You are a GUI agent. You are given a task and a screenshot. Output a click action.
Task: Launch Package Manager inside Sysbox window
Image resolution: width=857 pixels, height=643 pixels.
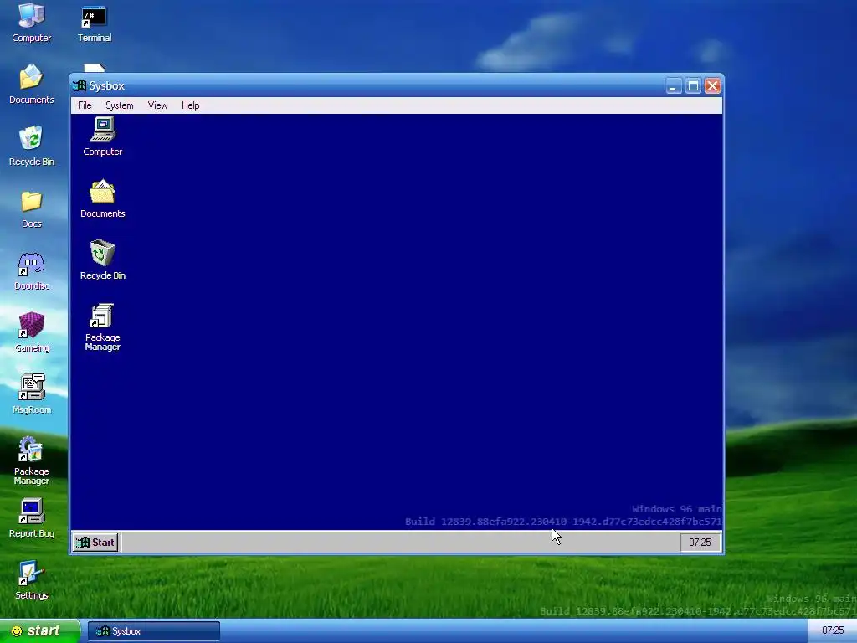(103, 327)
